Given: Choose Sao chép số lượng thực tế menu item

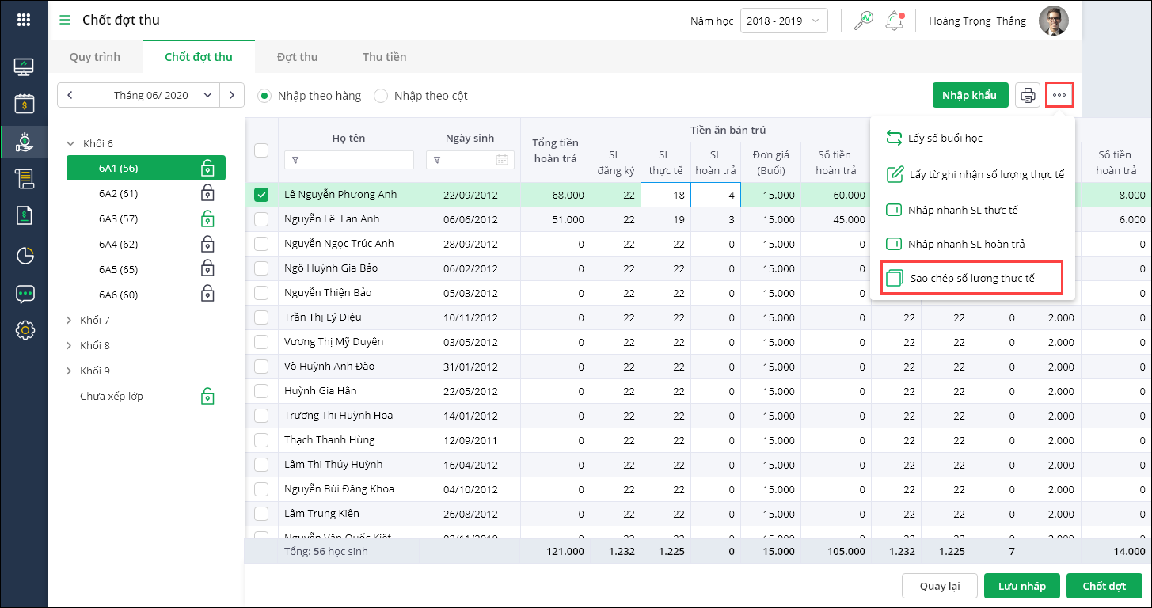Looking at the screenshot, I should coord(971,279).
